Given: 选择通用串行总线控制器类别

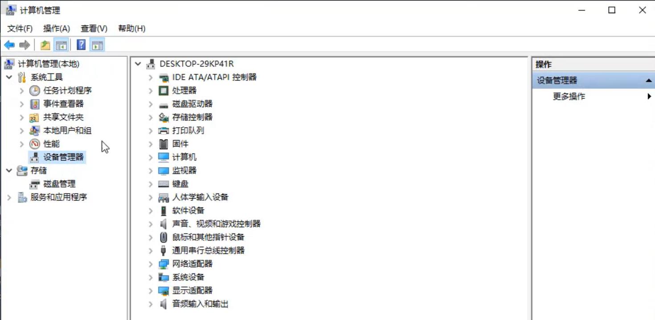Looking at the screenshot, I should (207, 250).
